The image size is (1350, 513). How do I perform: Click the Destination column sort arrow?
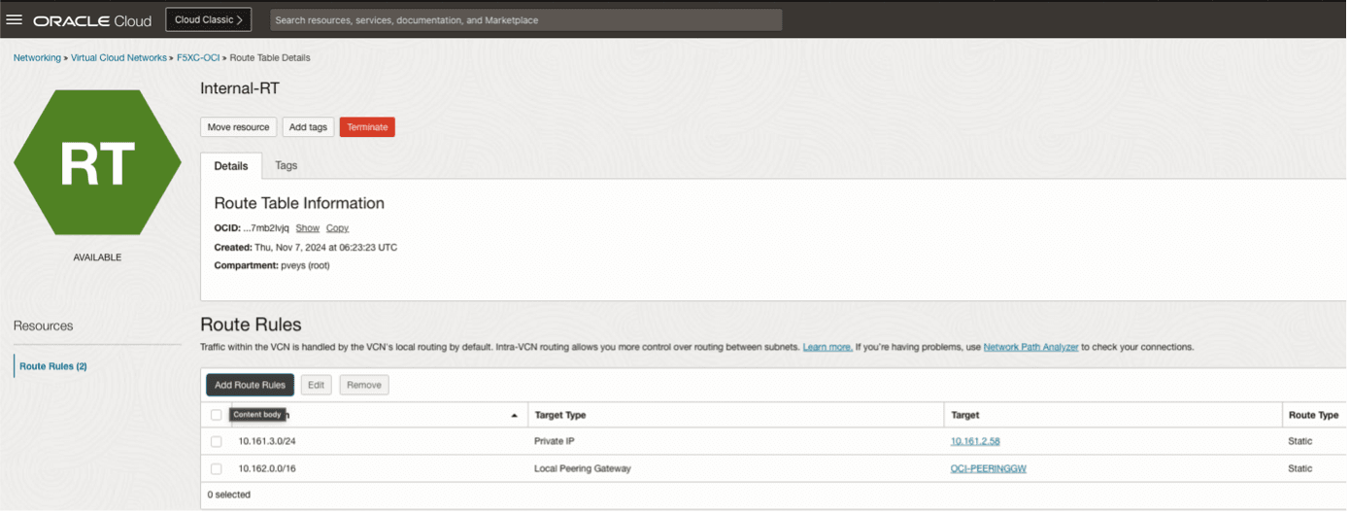(x=514, y=416)
